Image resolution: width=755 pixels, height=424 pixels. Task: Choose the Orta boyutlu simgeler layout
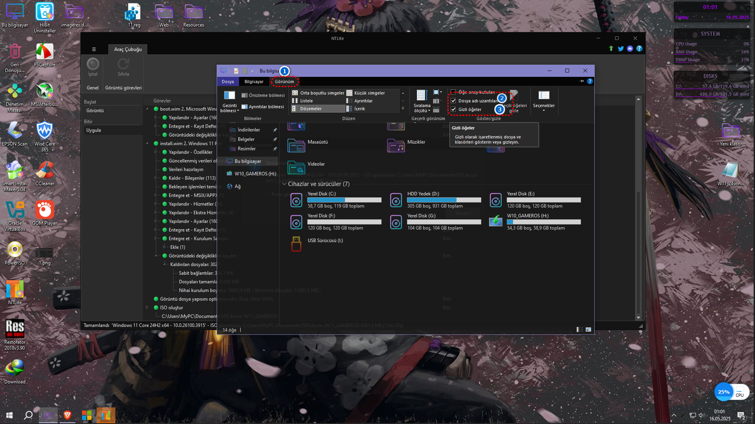point(318,93)
